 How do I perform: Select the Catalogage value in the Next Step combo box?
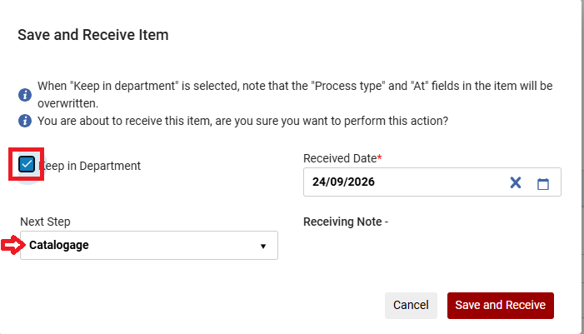pyautogui.click(x=59, y=245)
